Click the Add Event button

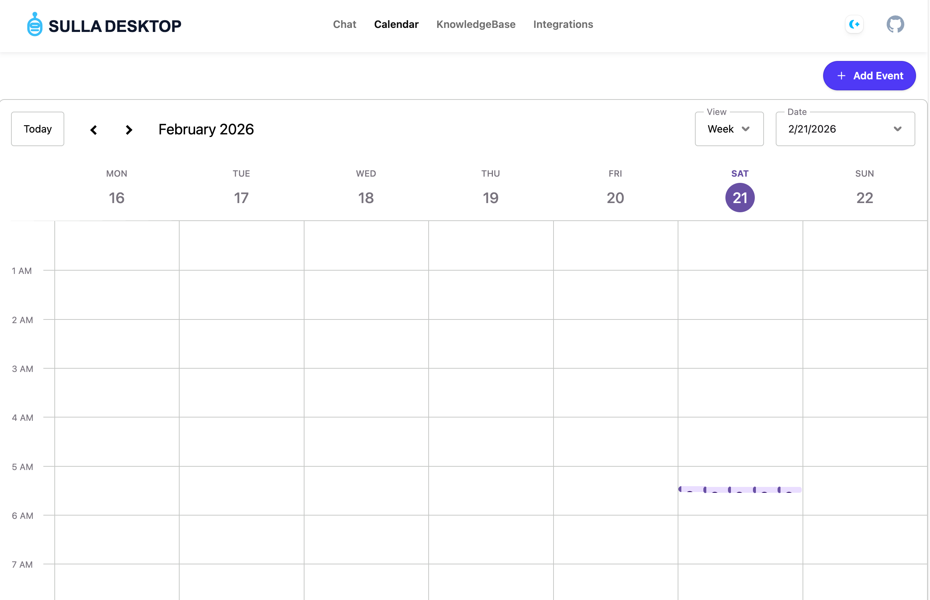click(869, 76)
